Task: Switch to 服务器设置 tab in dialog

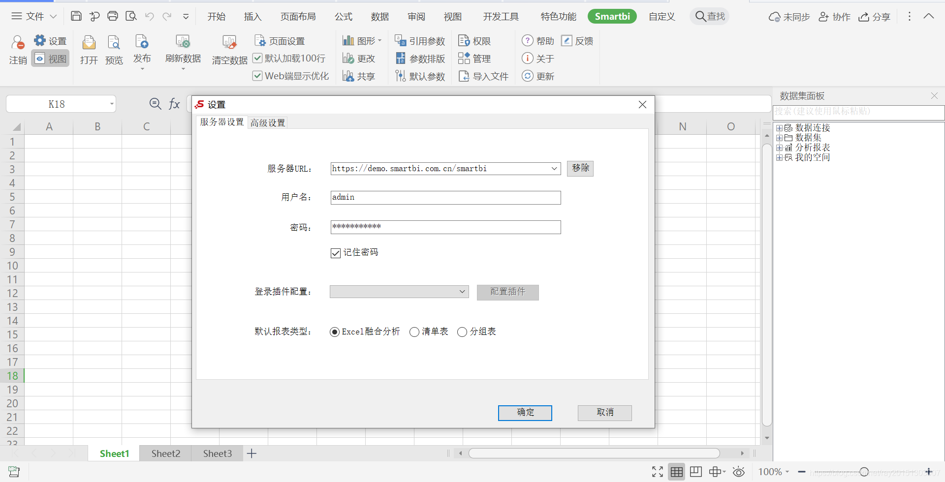Action: tap(222, 122)
